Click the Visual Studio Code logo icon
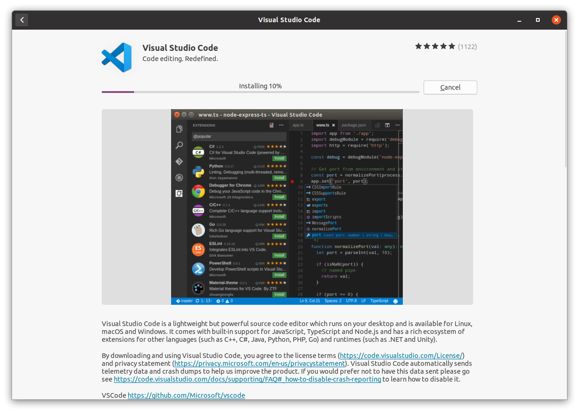579x413 pixels. [x=117, y=57]
